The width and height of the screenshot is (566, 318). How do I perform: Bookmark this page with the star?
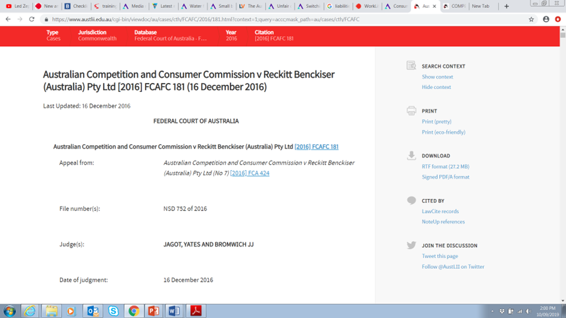tap(531, 19)
